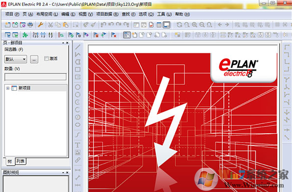The width and height of the screenshot is (292, 192).
Task: Open the 默认 filter dropdown
Action: click(16, 59)
